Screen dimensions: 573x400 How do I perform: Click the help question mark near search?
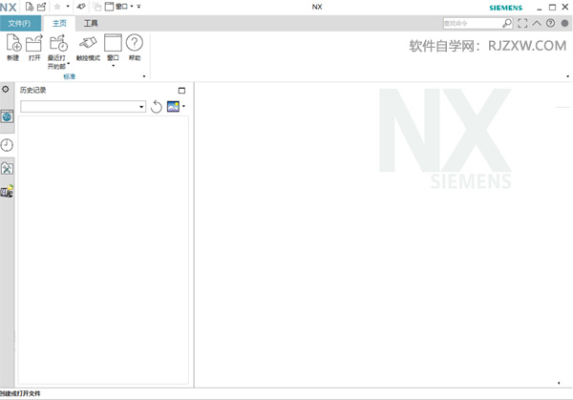[550, 23]
